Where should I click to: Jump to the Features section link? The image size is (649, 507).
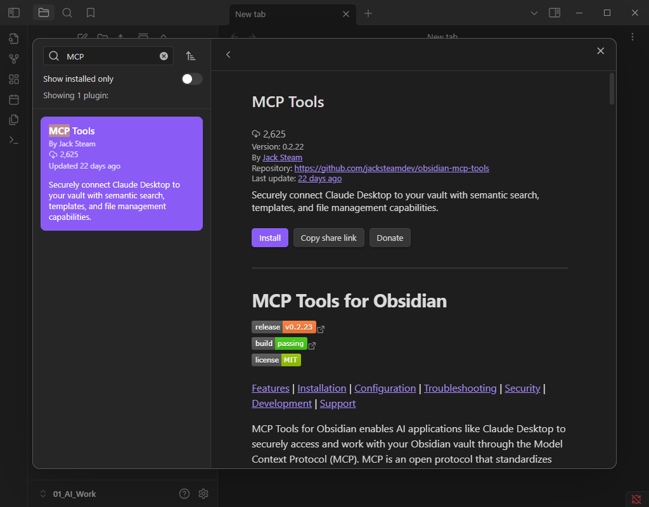(271, 388)
